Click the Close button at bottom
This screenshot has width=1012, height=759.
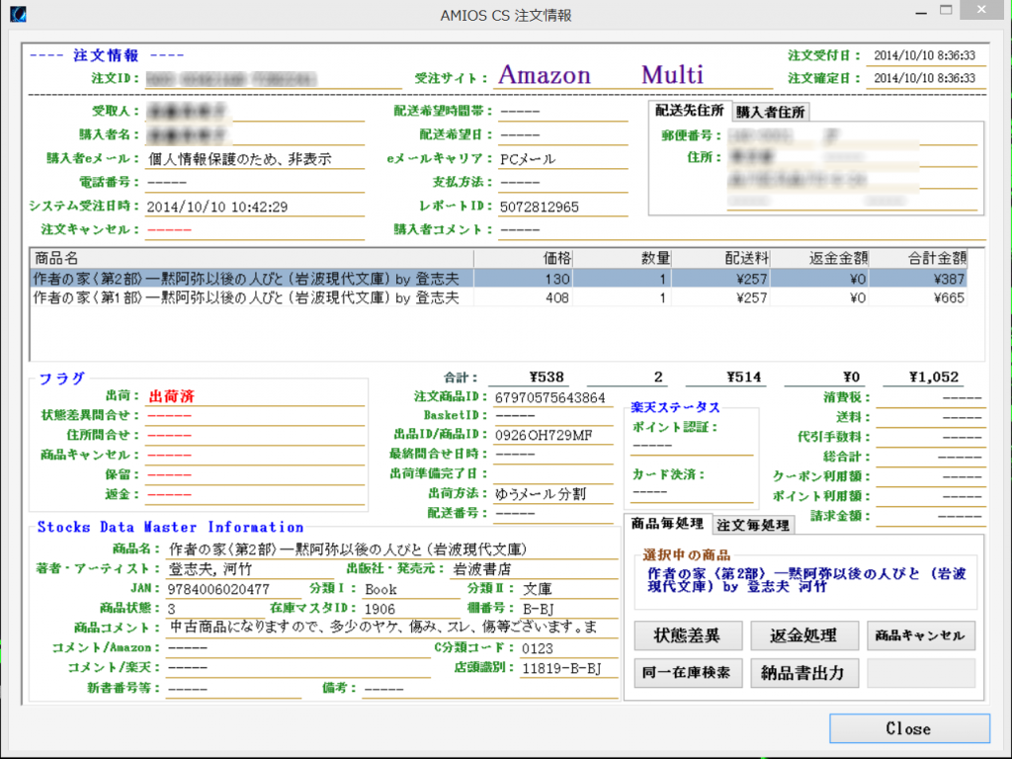(909, 728)
